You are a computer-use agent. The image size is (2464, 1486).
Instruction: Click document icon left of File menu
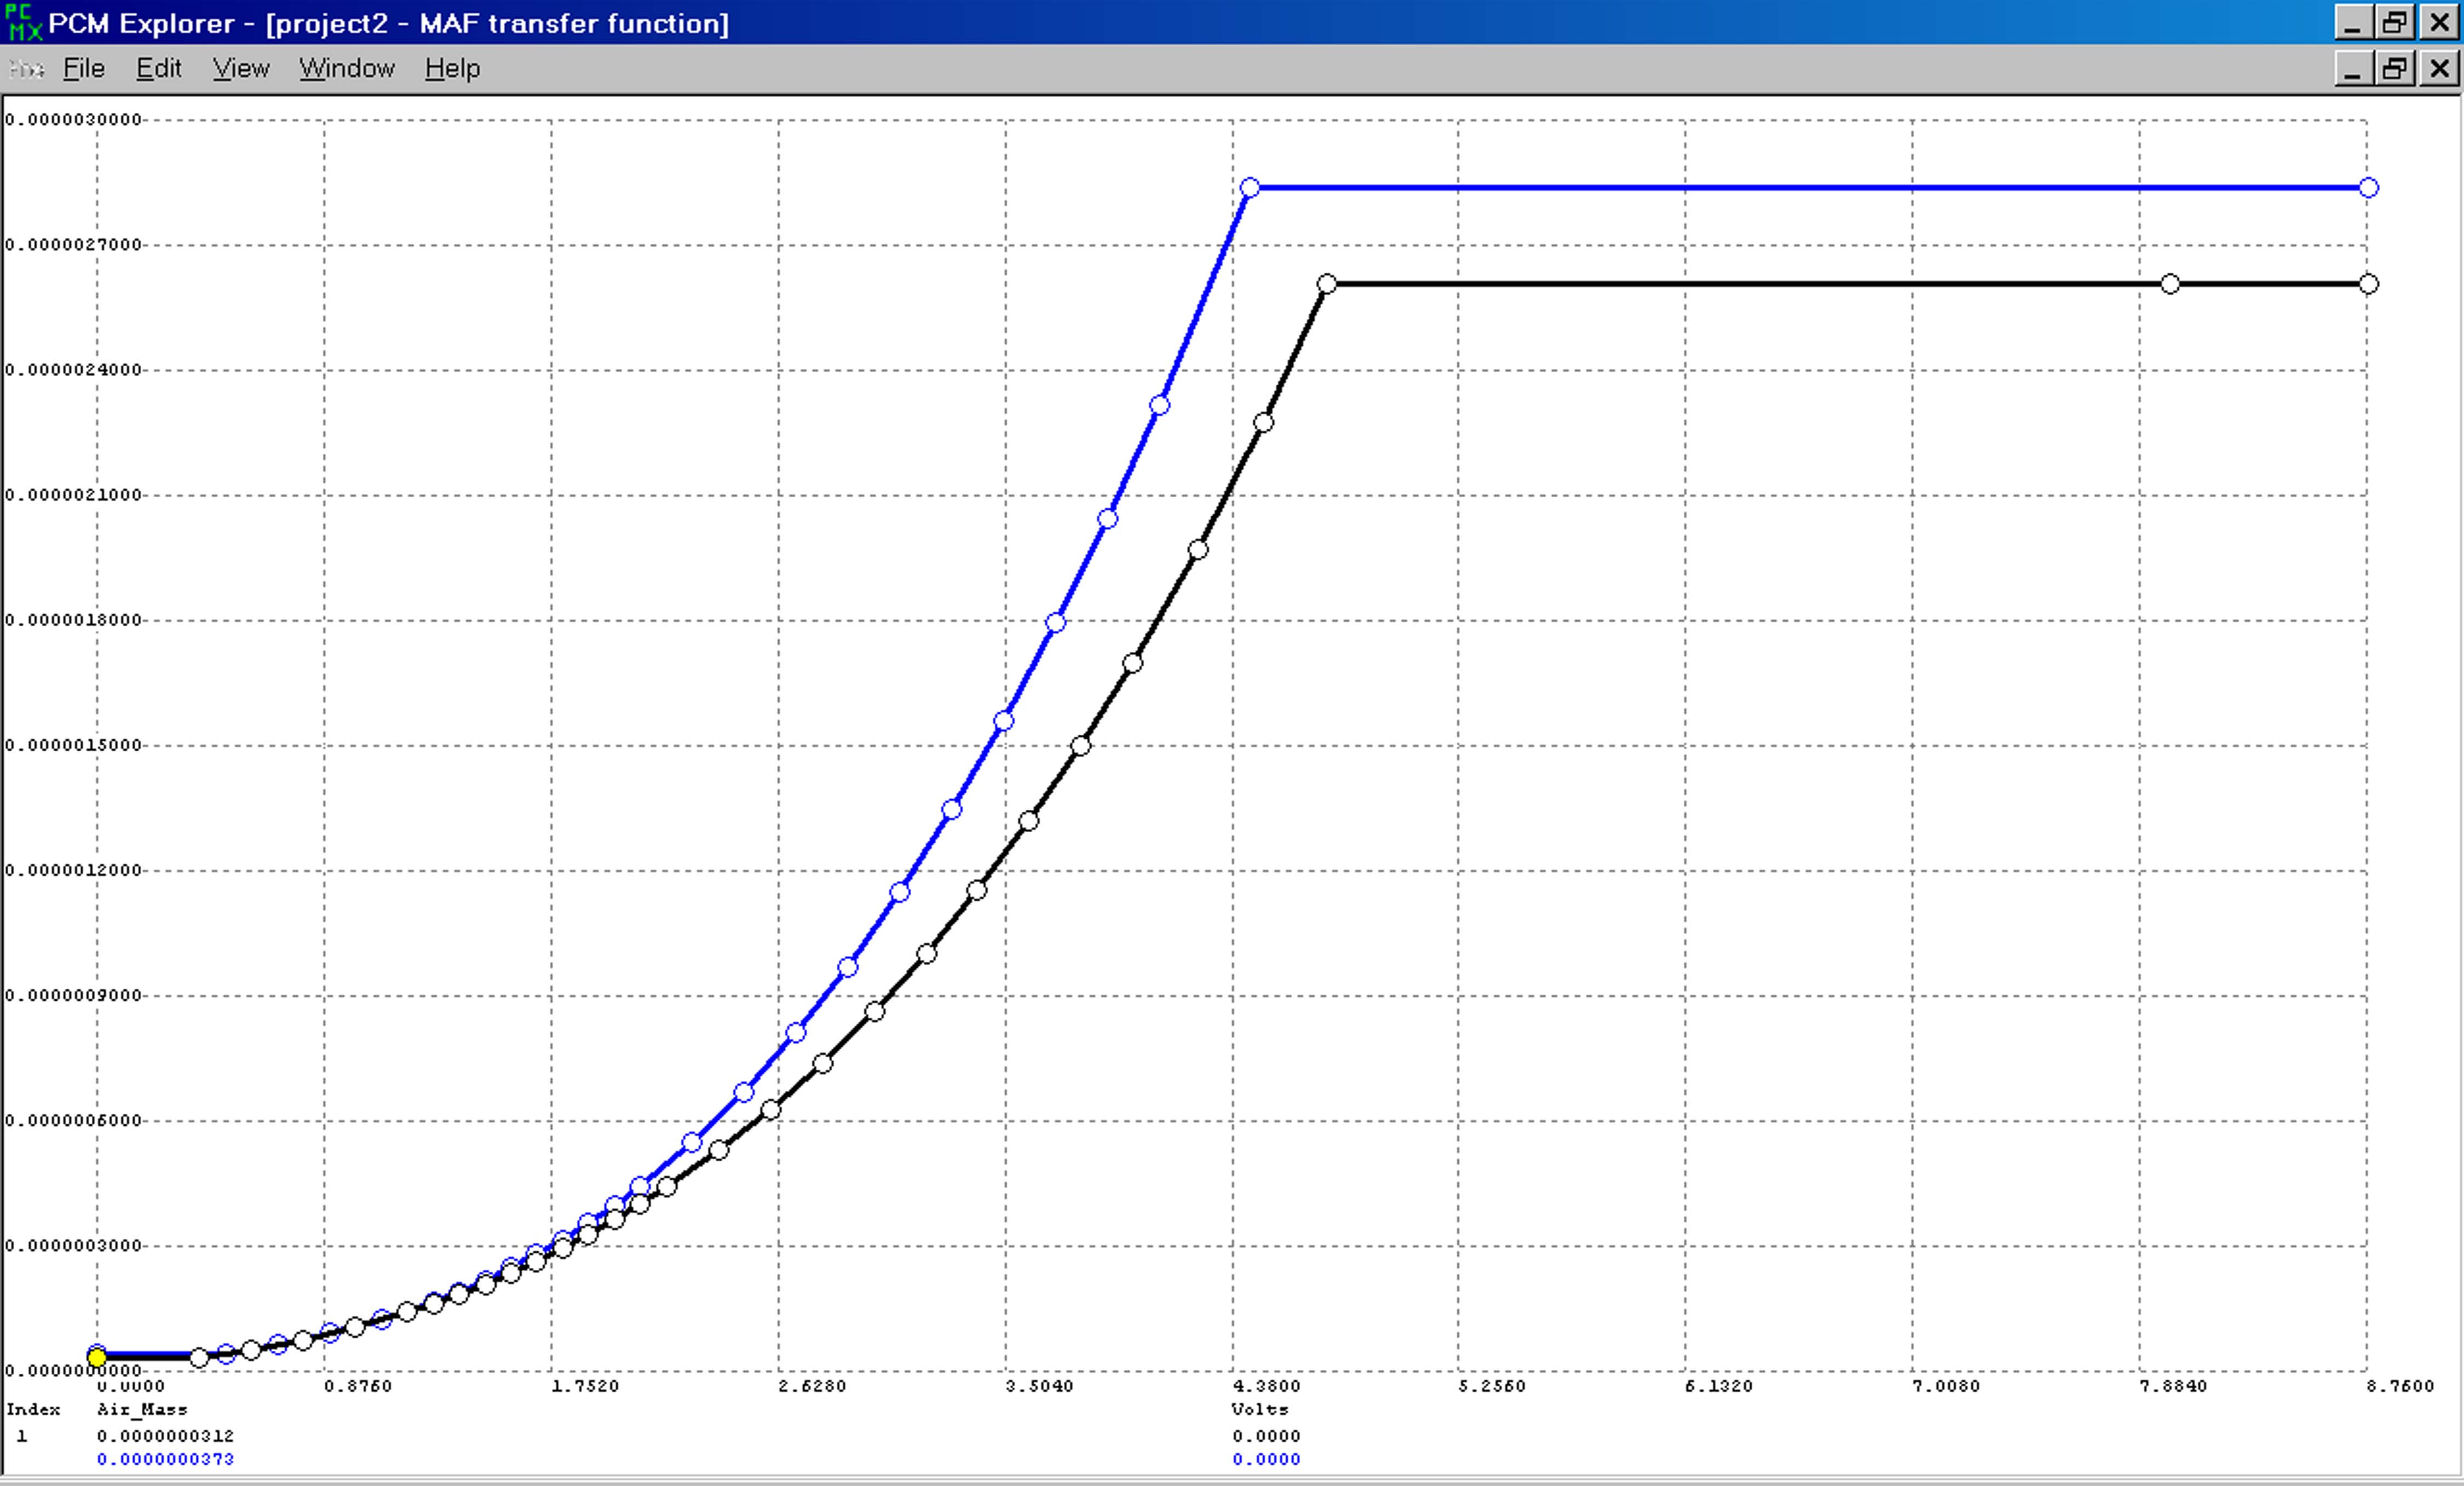pos(26,68)
